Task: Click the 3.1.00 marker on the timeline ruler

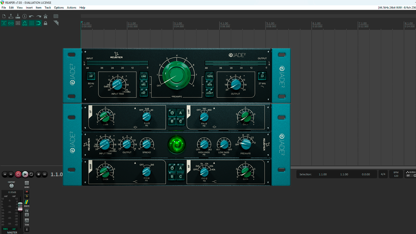Action: (x=178, y=23)
